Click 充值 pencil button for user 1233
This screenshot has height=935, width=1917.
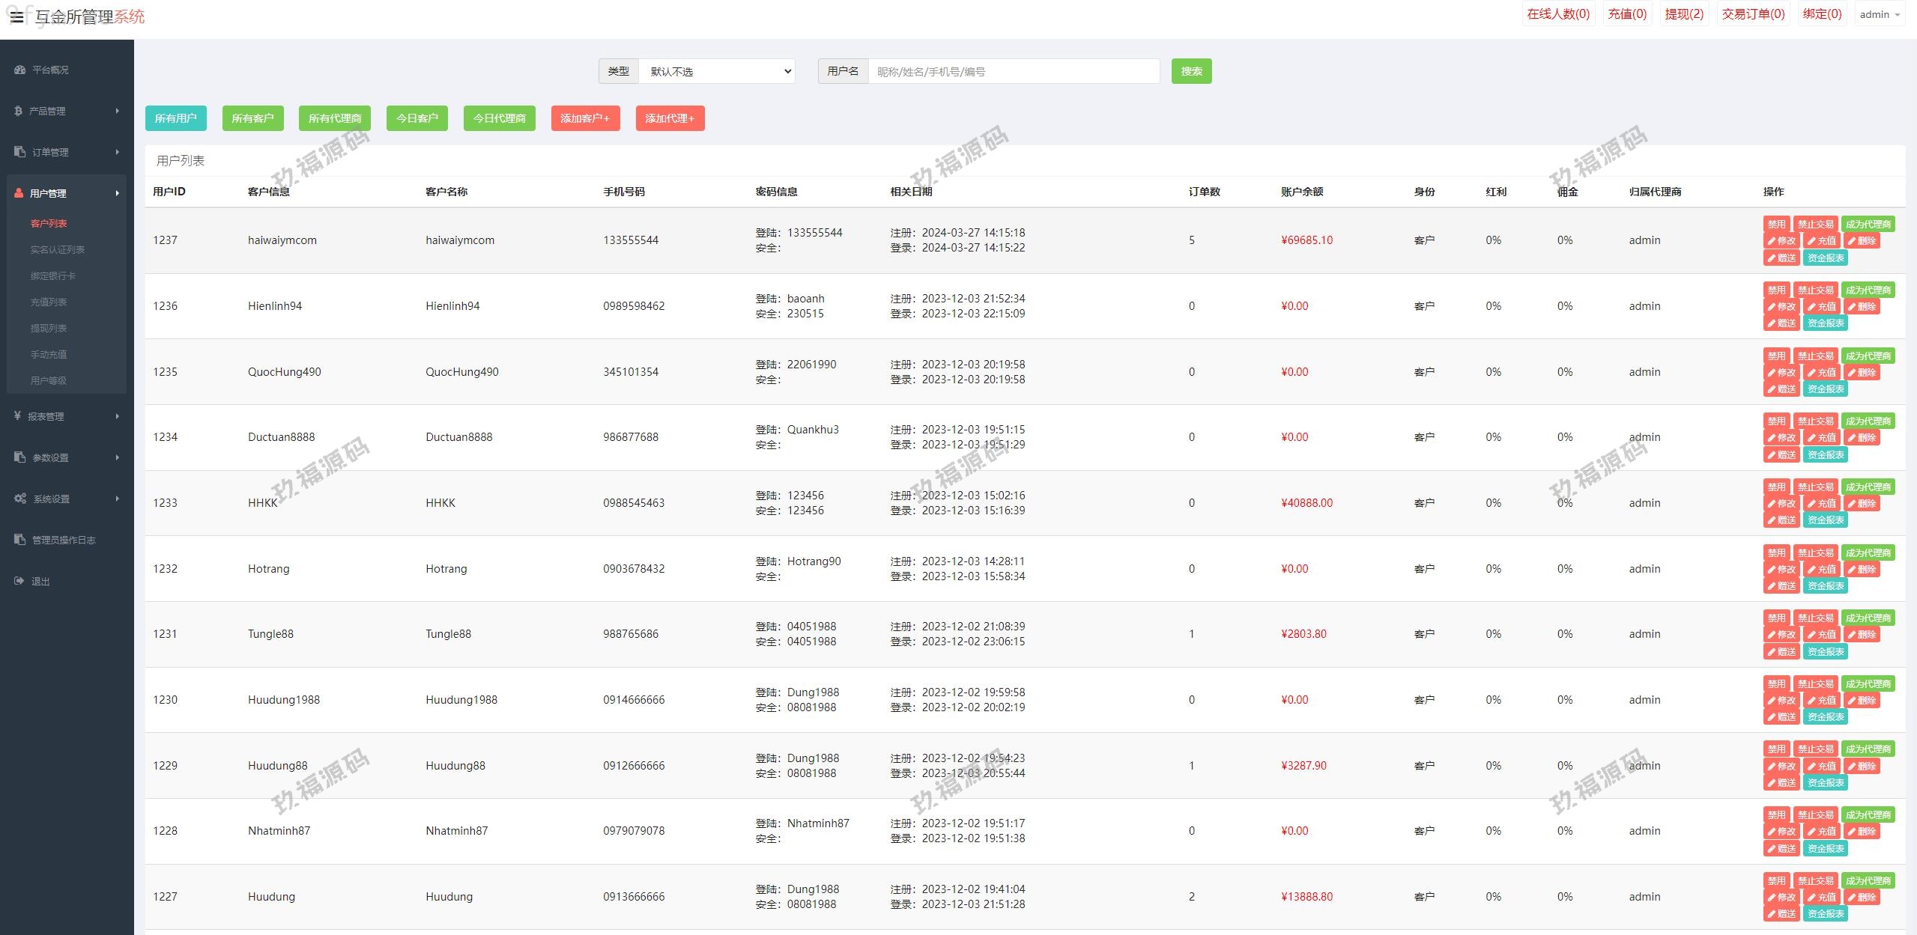(1821, 504)
